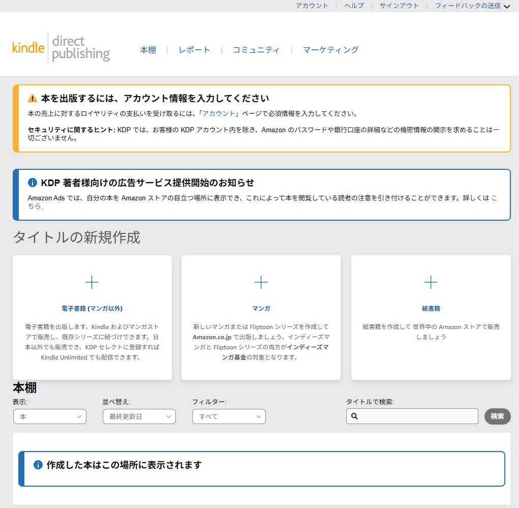This screenshot has width=519, height=508.
Task: Click the info icon beside 作成した本はこの場所に表示されます
Action: coord(38,465)
